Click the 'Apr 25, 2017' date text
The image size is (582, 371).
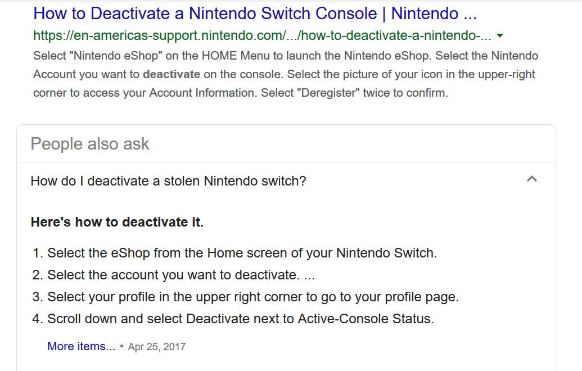(156, 347)
